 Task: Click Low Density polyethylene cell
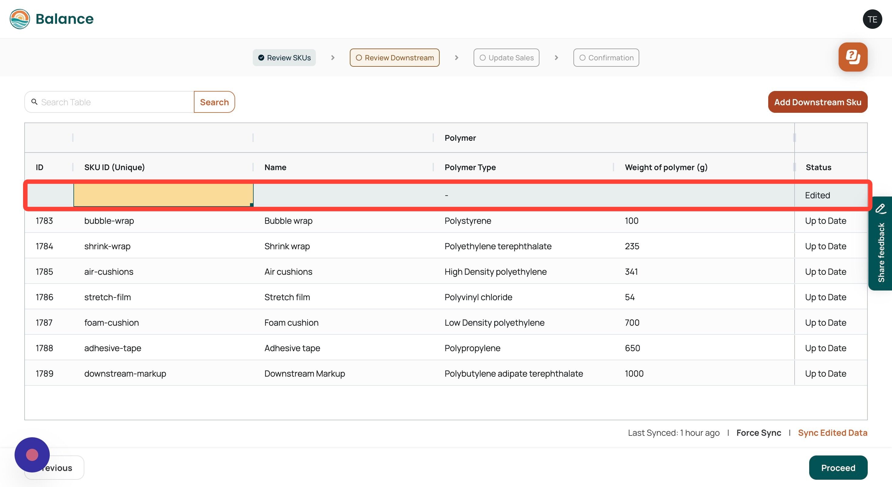click(523, 323)
